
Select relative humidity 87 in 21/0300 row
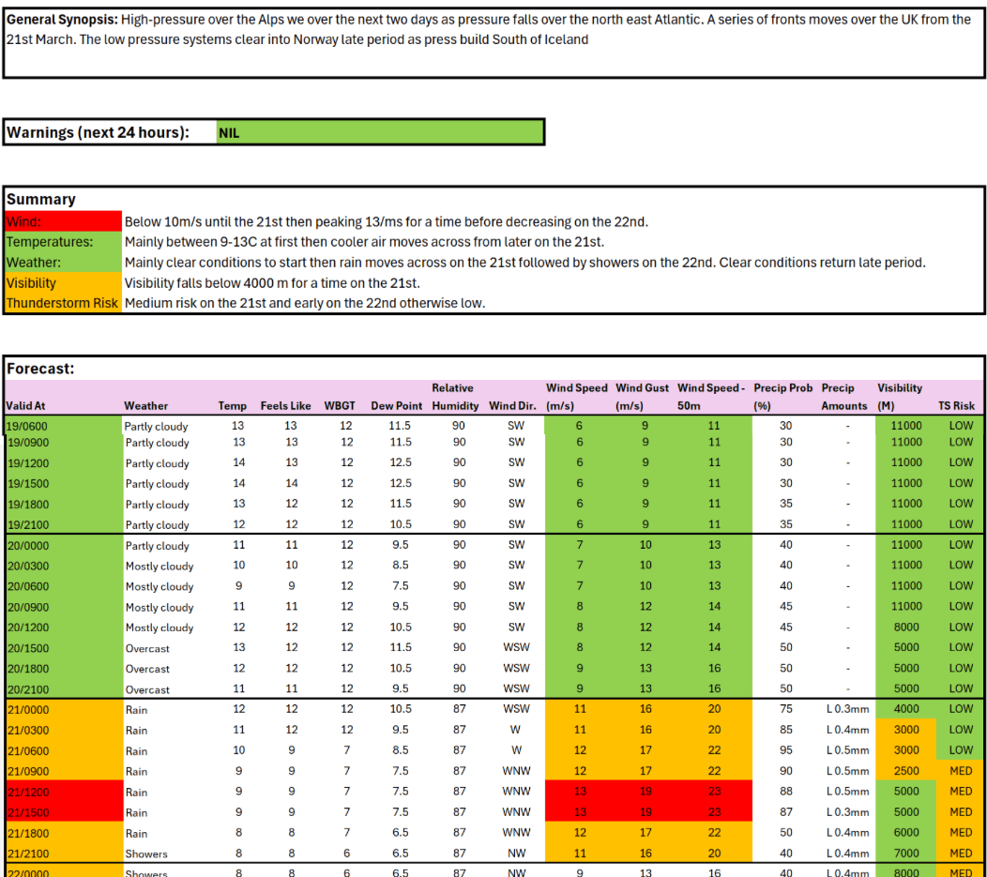pyautogui.click(x=460, y=731)
